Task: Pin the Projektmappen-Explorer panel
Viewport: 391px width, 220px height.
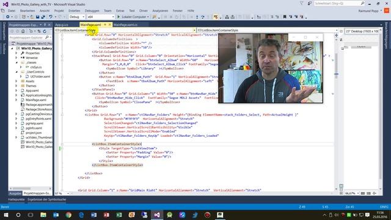Action: click(45, 25)
